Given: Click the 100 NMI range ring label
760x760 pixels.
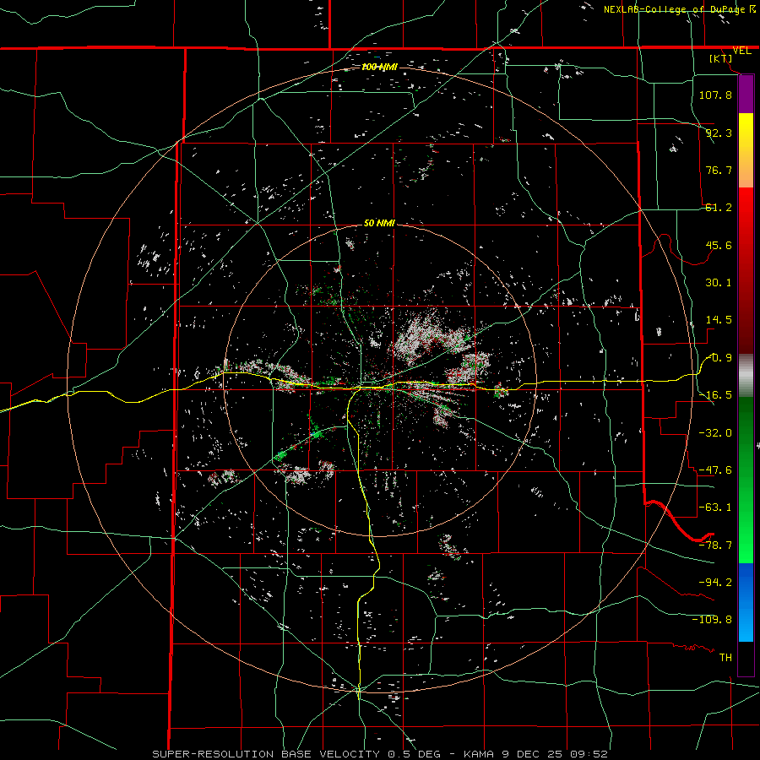Looking at the screenshot, I should [379, 67].
